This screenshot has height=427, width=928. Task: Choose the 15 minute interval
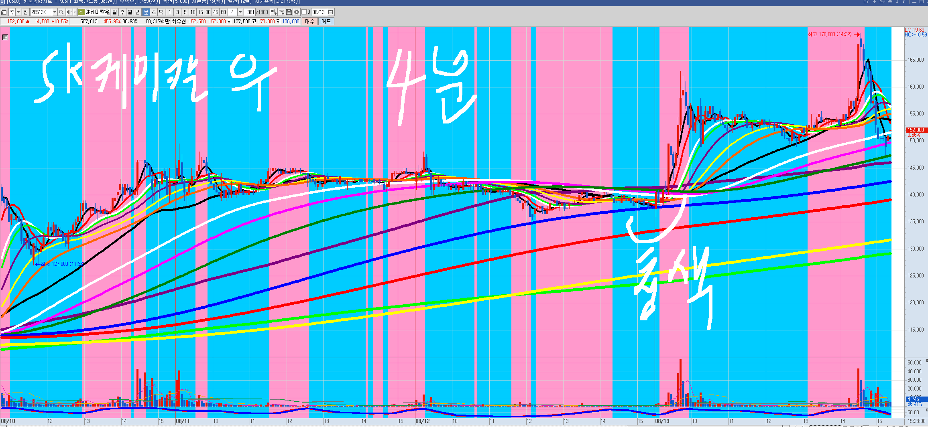coord(201,12)
